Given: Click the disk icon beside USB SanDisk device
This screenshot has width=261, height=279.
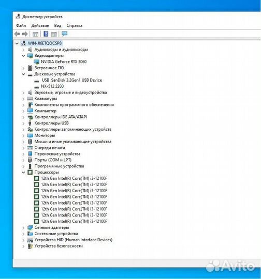Looking at the screenshot, I should (x=37, y=81).
